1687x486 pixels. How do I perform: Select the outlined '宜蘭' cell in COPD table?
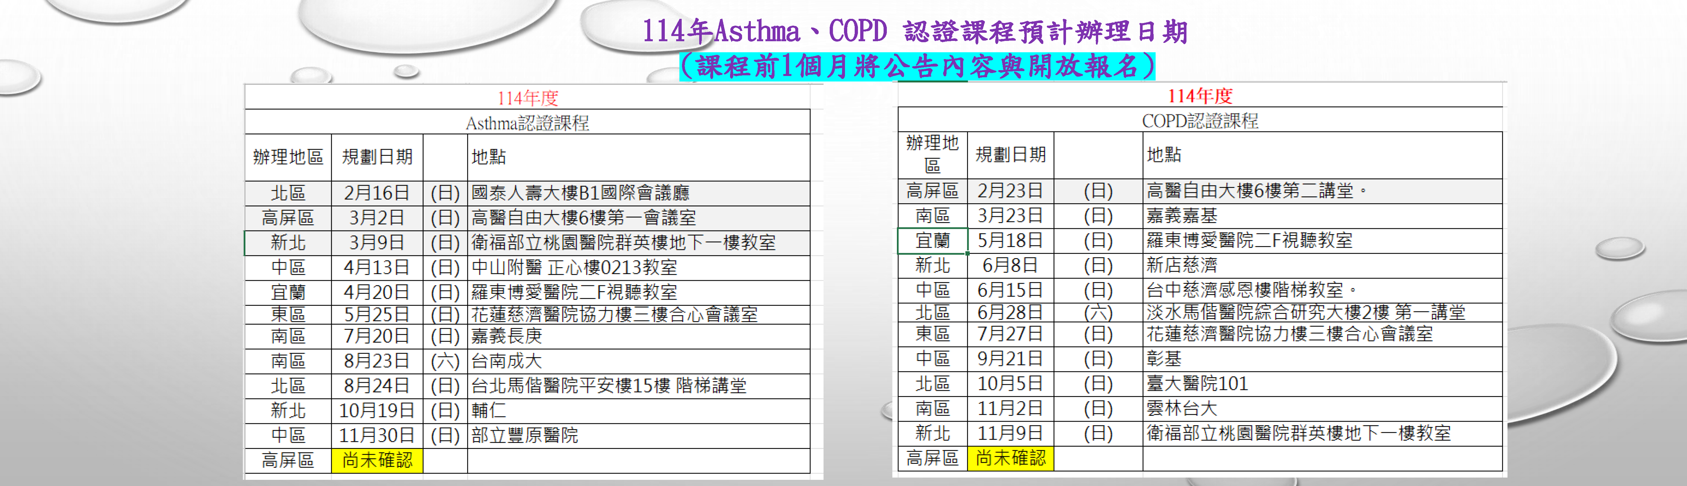point(933,240)
